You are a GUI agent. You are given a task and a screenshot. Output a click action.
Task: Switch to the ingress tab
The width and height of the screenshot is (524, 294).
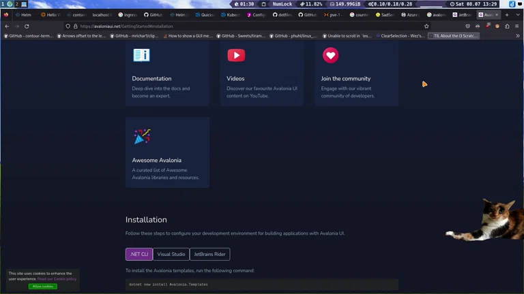click(x=128, y=15)
